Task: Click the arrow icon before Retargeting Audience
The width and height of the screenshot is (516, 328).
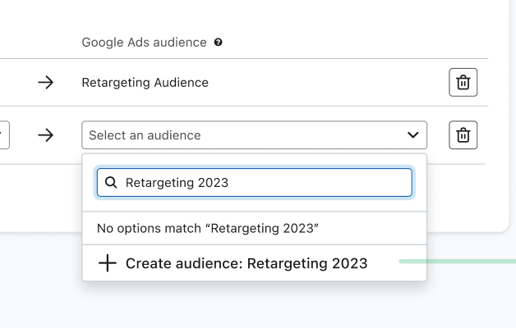Action: click(x=46, y=82)
